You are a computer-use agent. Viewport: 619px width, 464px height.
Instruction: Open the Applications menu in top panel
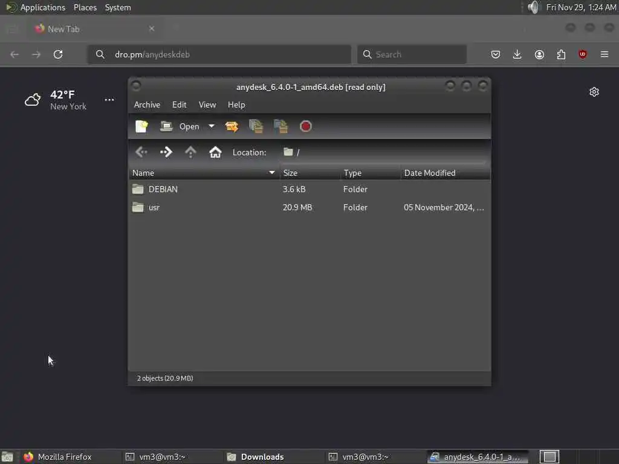tap(43, 7)
